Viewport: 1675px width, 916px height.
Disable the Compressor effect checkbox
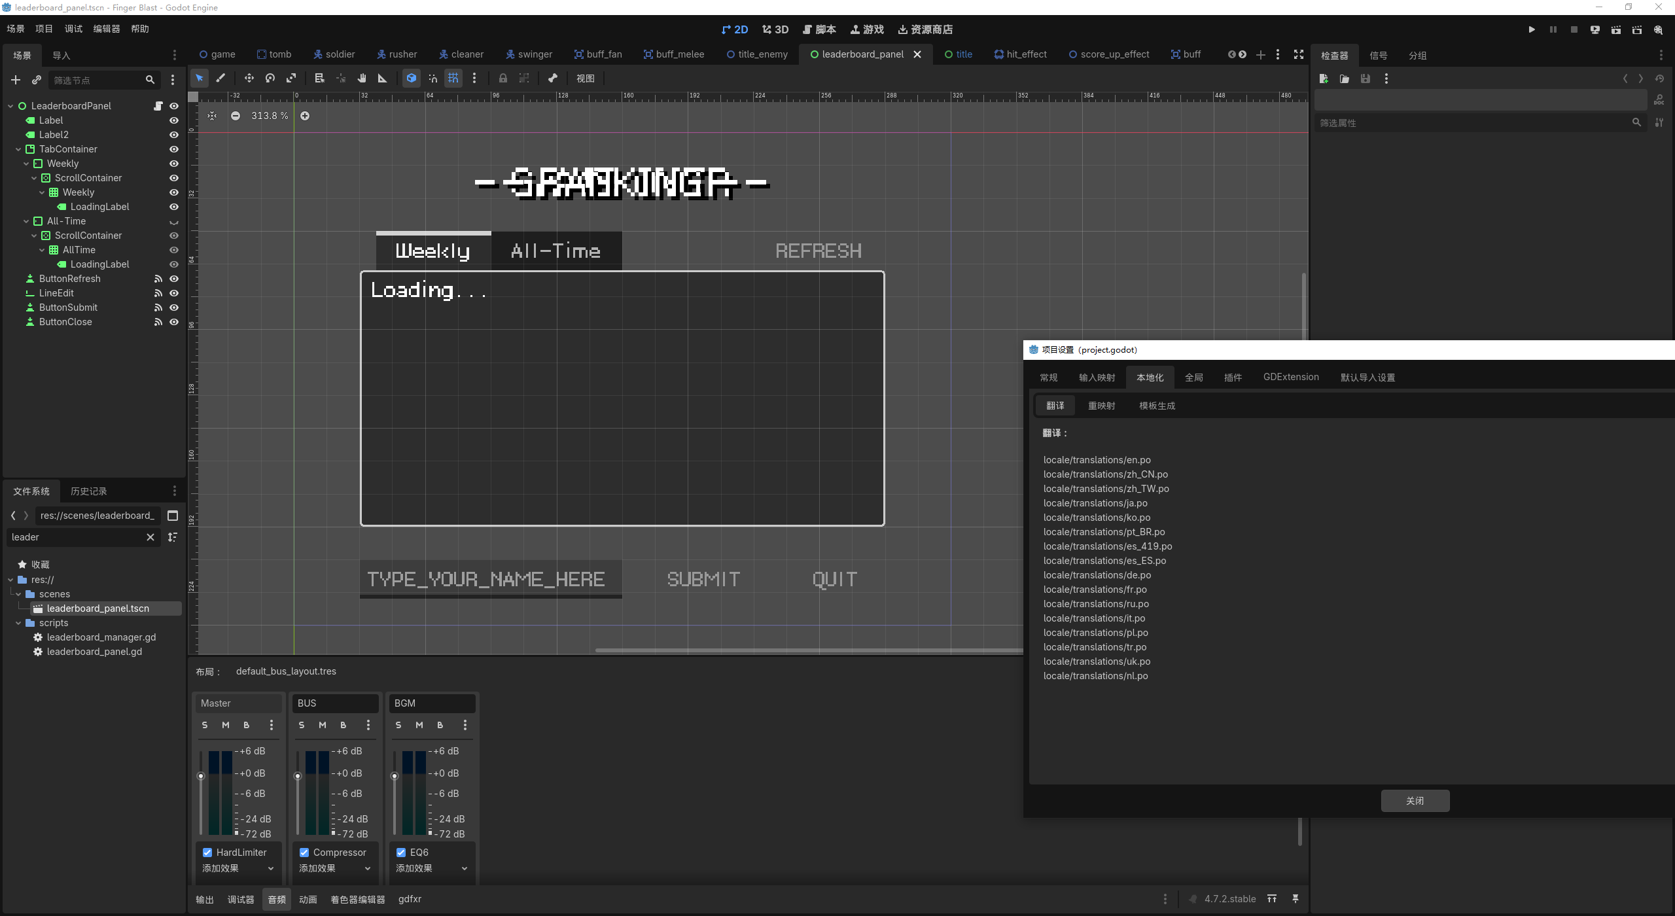click(304, 853)
